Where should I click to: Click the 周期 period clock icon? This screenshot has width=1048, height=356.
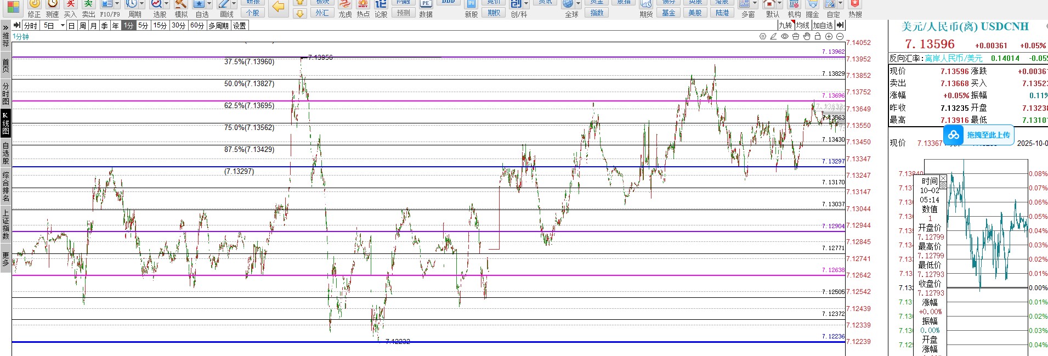pyautogui.click(x=132, y=4)
